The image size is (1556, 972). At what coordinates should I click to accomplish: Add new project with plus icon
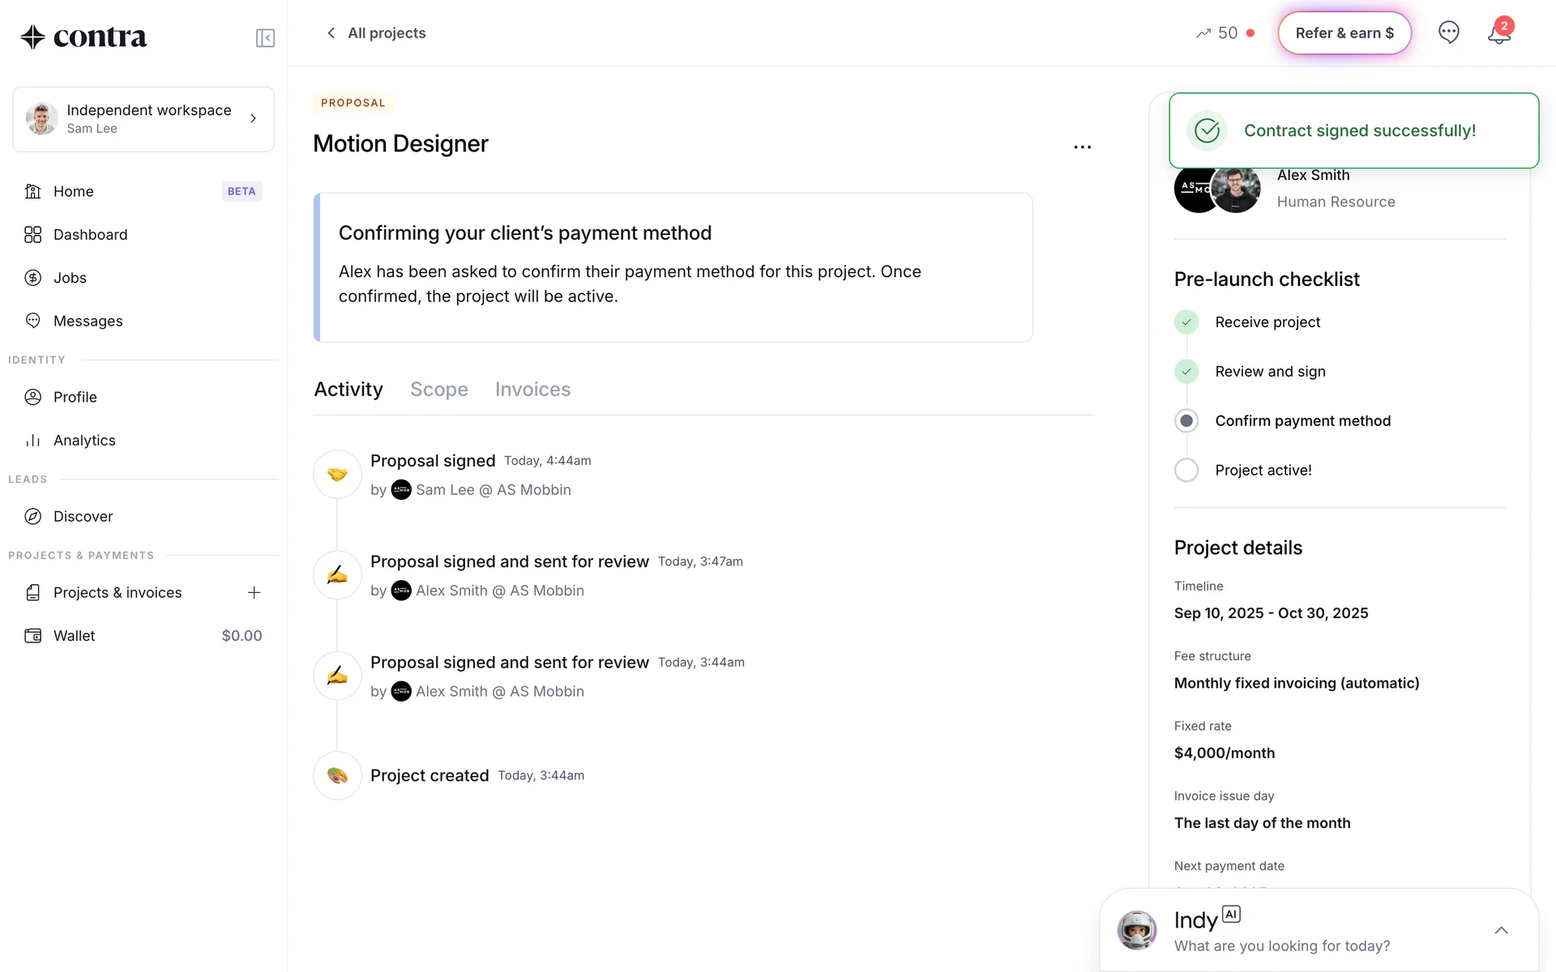click(254, 593)
